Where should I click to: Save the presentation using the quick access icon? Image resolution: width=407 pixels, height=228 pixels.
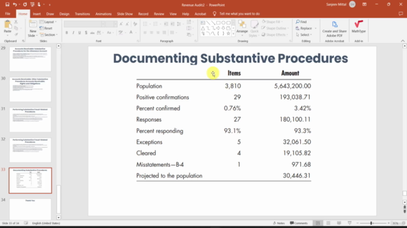(7, 4)
